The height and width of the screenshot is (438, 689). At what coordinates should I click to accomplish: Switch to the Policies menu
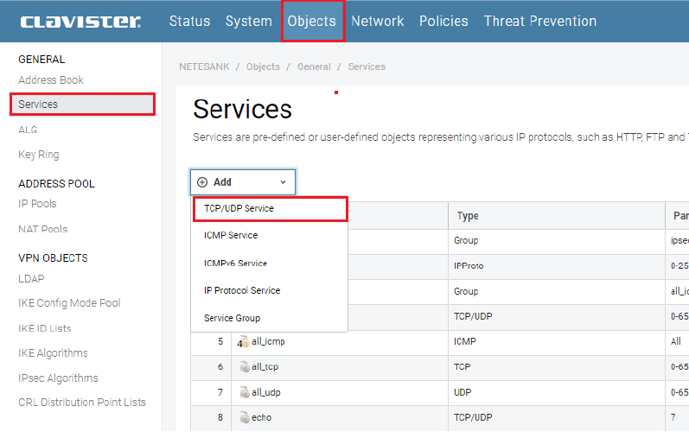pyautogui.click(x=443, y=21)
